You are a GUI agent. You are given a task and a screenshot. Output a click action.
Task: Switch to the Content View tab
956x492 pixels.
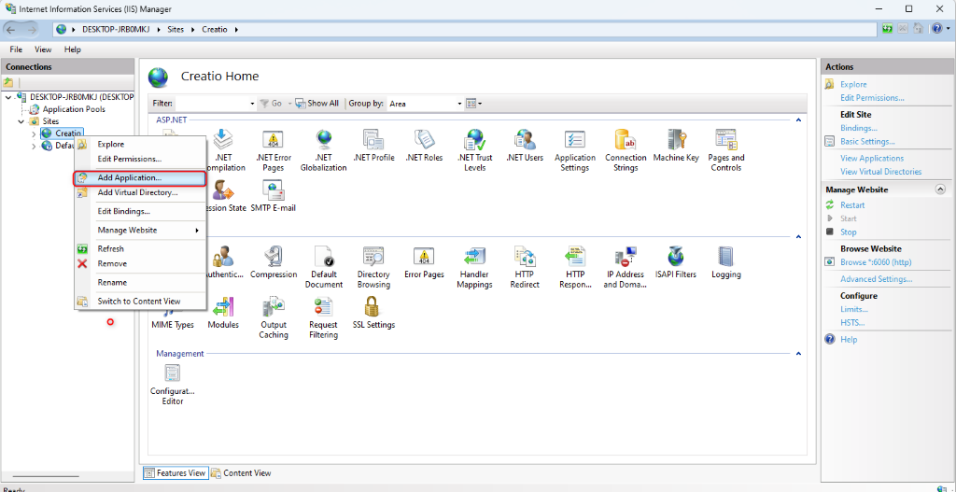[241, 472]
